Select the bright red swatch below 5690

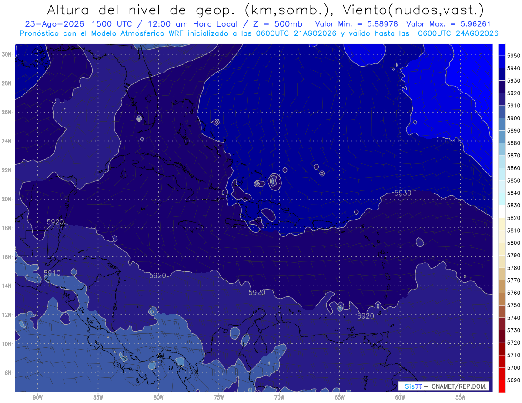[x=502, y=386]
